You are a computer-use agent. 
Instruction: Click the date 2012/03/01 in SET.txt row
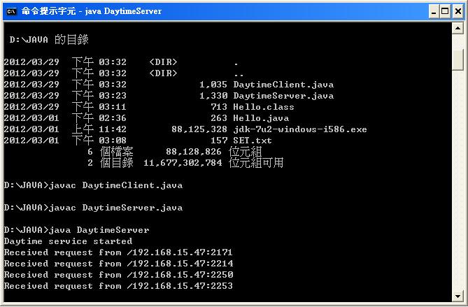click(31, 141)
